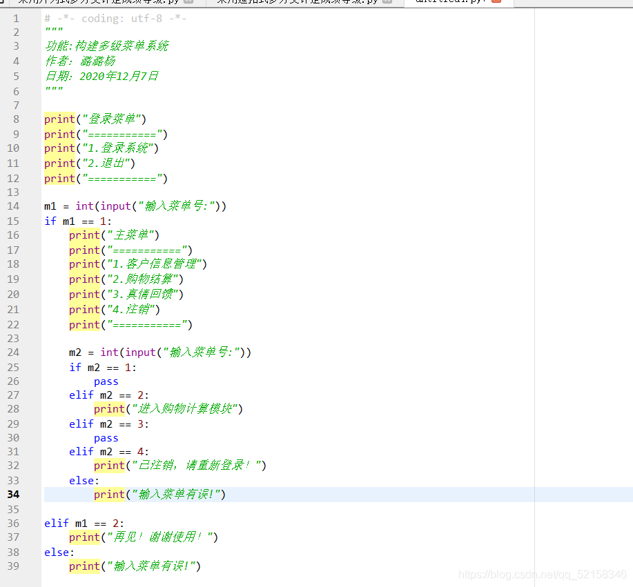Click the print("1.登录系统") statement

101,148
